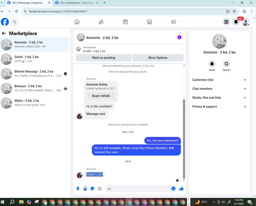Open the emoji picker in message box
Screen dimensions: 256x206
[x=173, y=189]
